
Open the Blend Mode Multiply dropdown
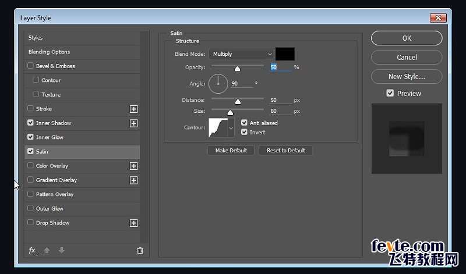point(241,54)
